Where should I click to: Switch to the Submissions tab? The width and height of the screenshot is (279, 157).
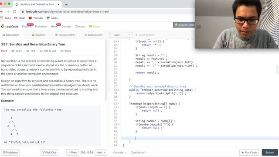point(93,35)
